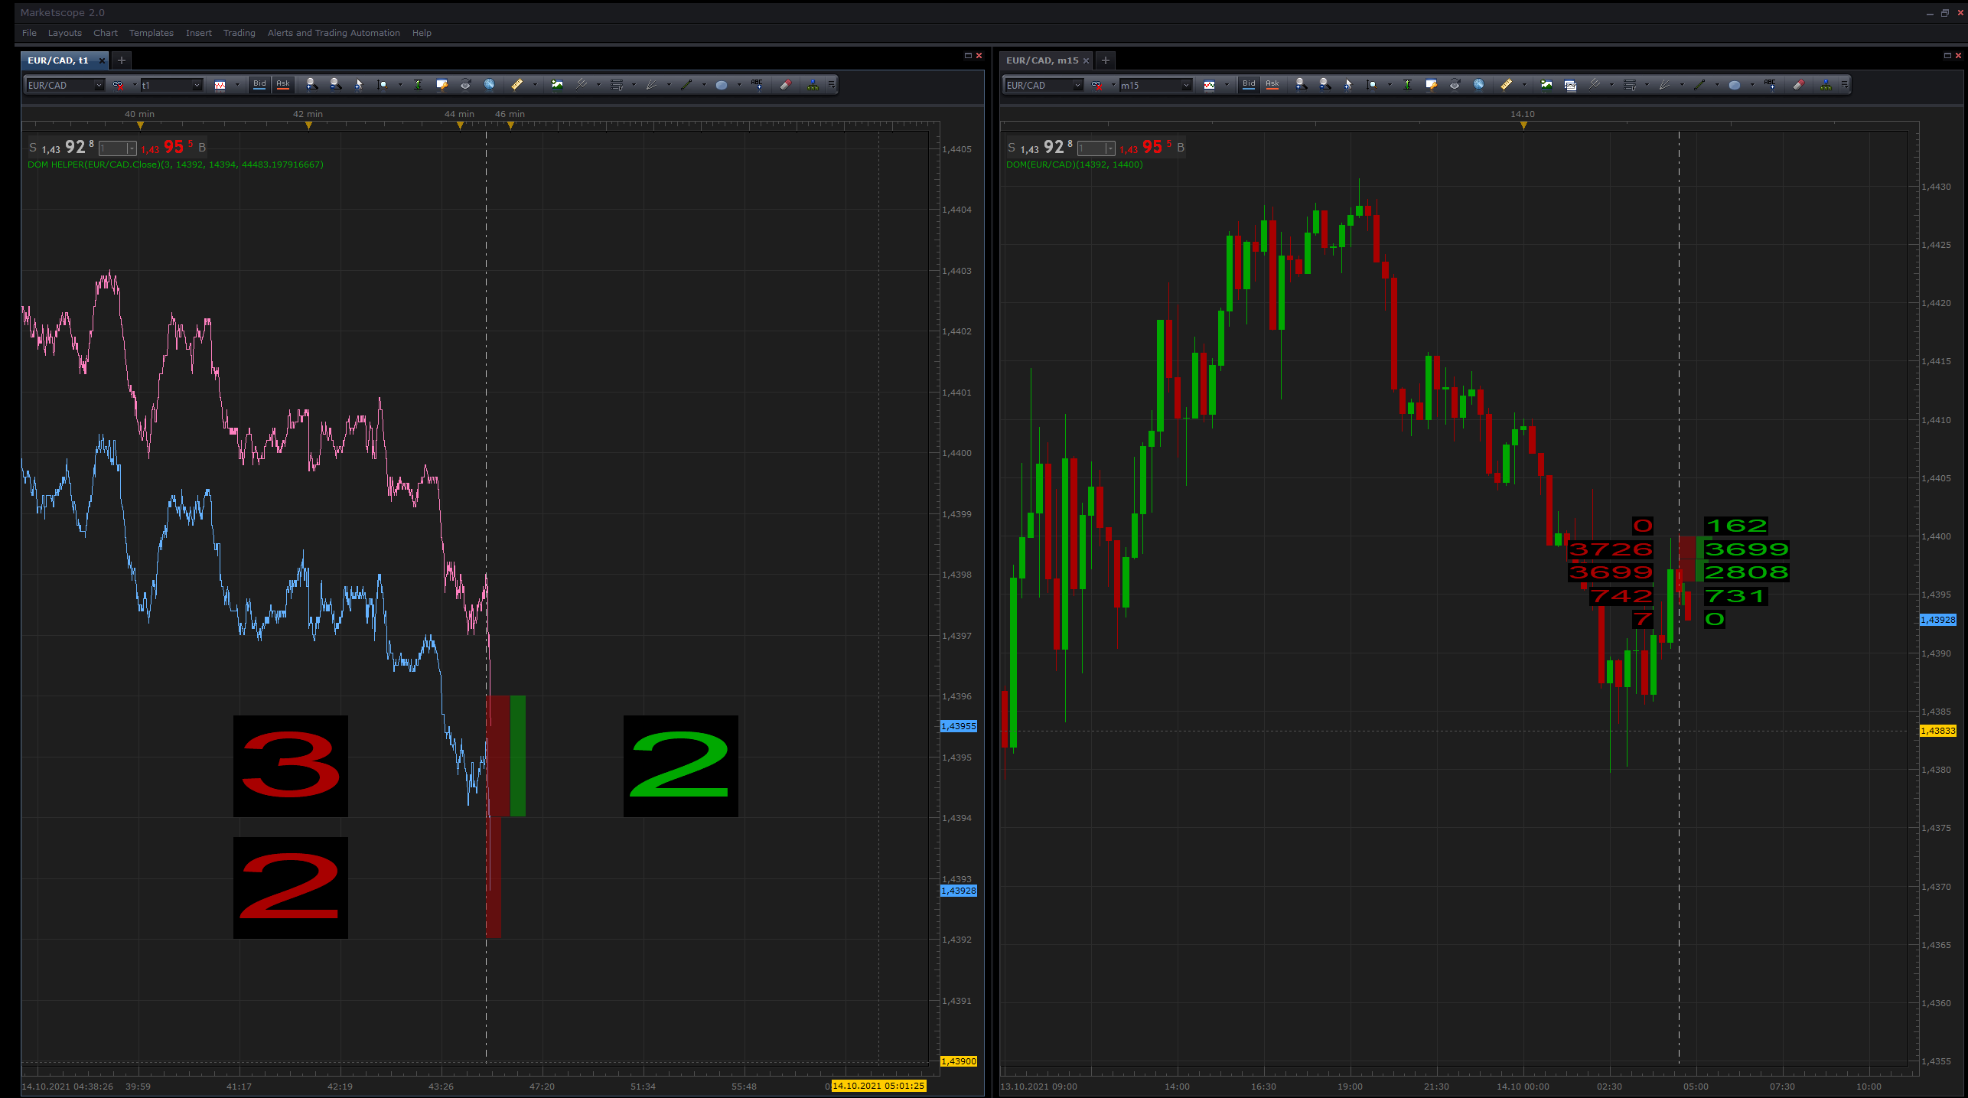Select ruler measure tool in m15 toolbar
The width and height of the screenshot is (1968, 1098).
pos(1506,85)
